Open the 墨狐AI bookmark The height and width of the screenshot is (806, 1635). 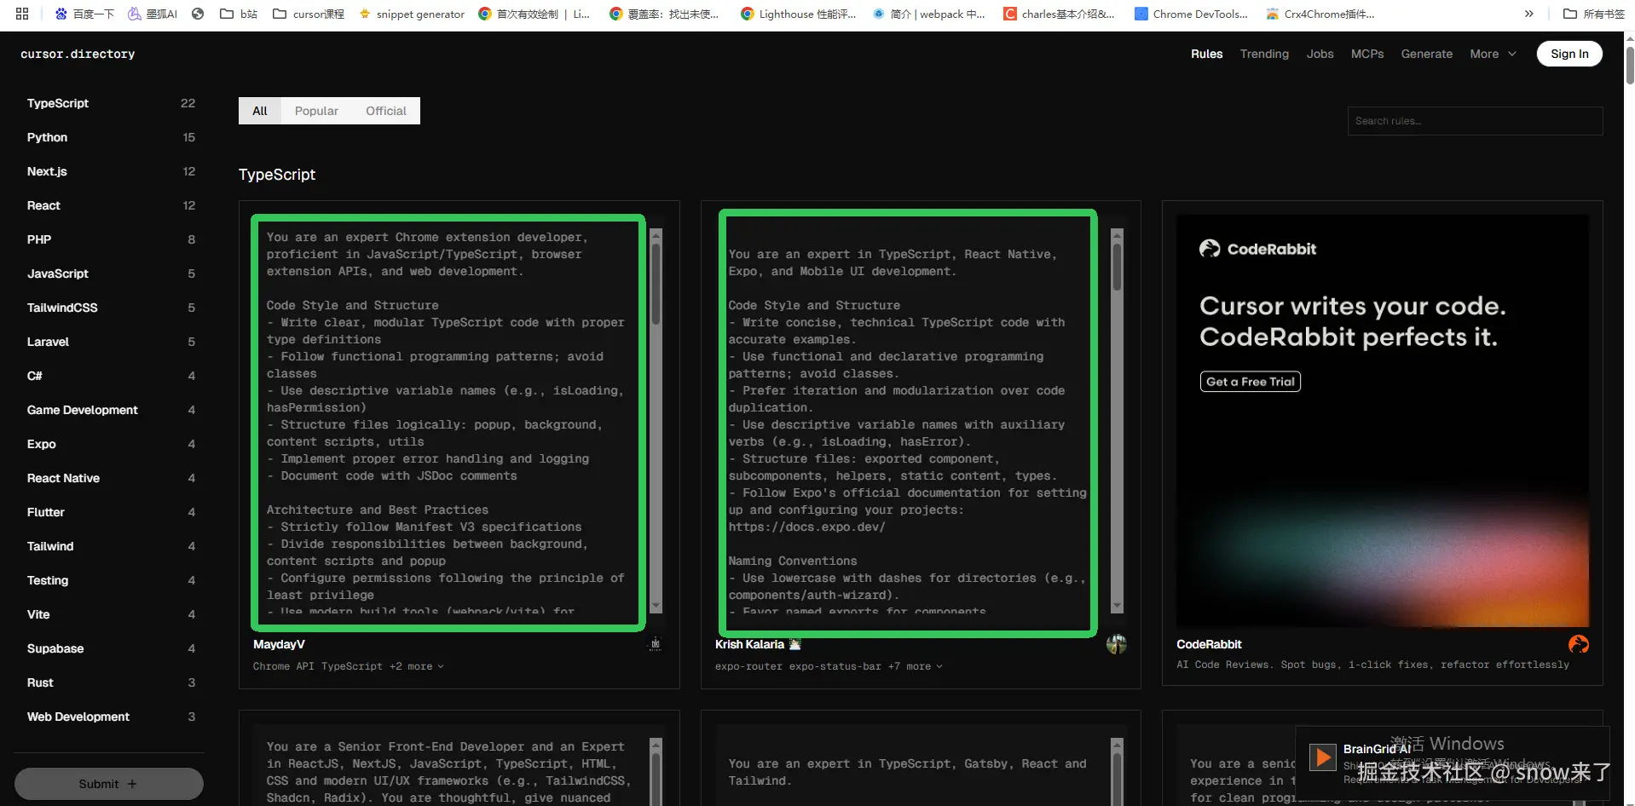click(x=153, y=14)
